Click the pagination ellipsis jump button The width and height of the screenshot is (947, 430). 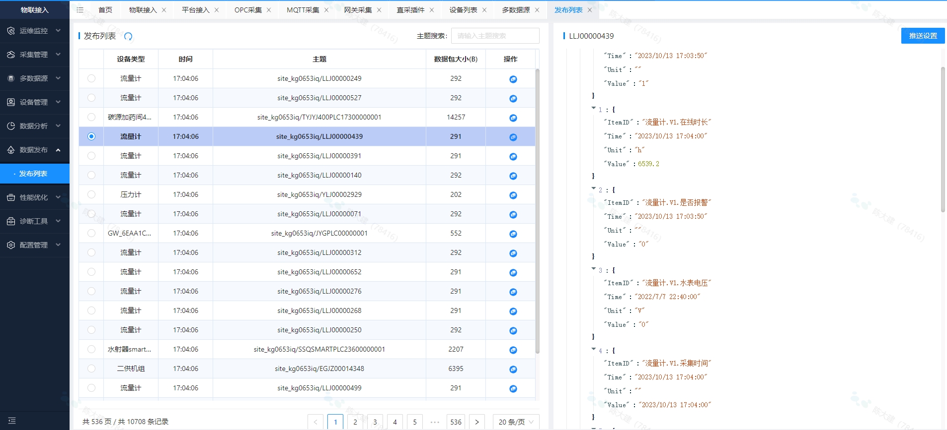tap(435, 422)
